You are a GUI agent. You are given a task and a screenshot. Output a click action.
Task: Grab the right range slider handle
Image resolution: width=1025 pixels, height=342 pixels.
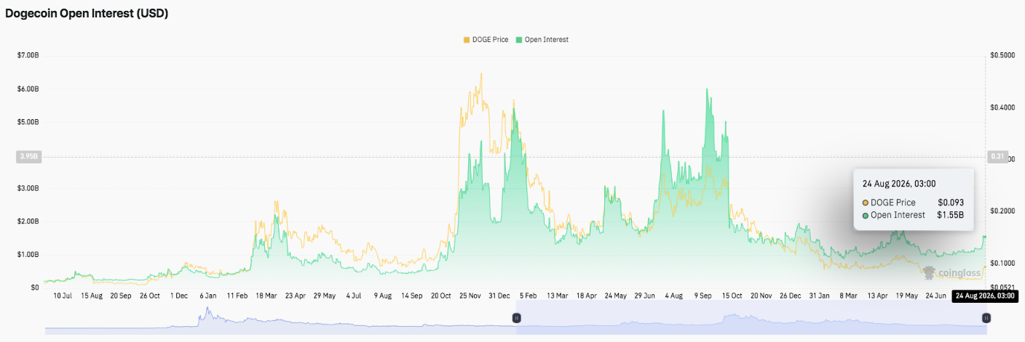pyautogui.click(x=986, y=318)
